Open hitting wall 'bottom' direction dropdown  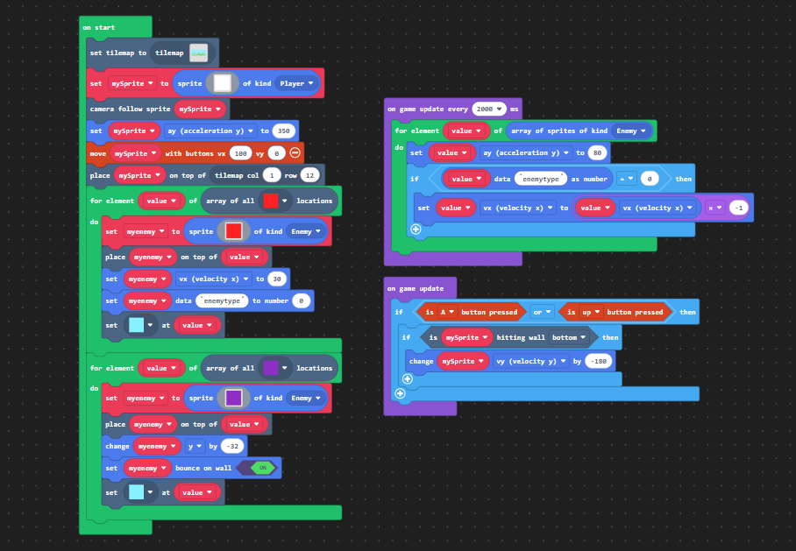[569, 337]
